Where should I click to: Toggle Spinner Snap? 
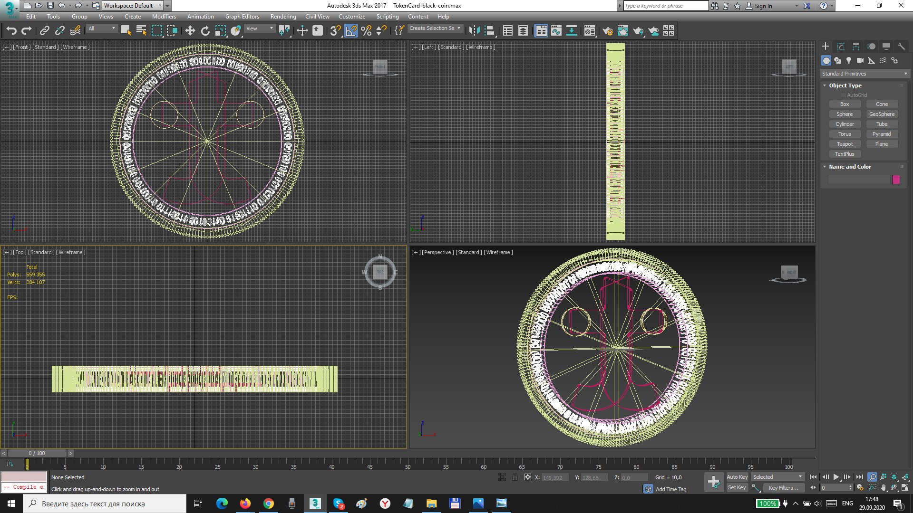tap(381, 31)
